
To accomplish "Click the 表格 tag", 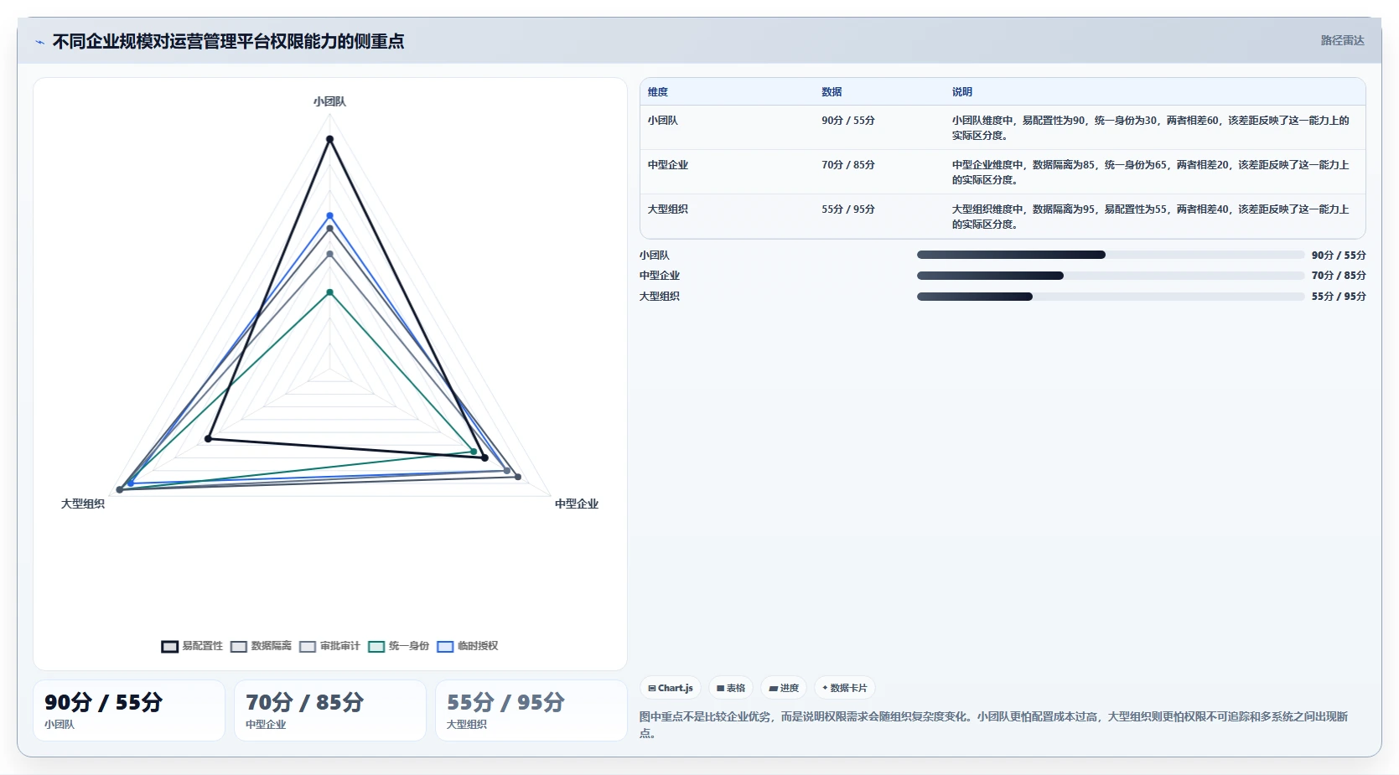I will (731, 688).
